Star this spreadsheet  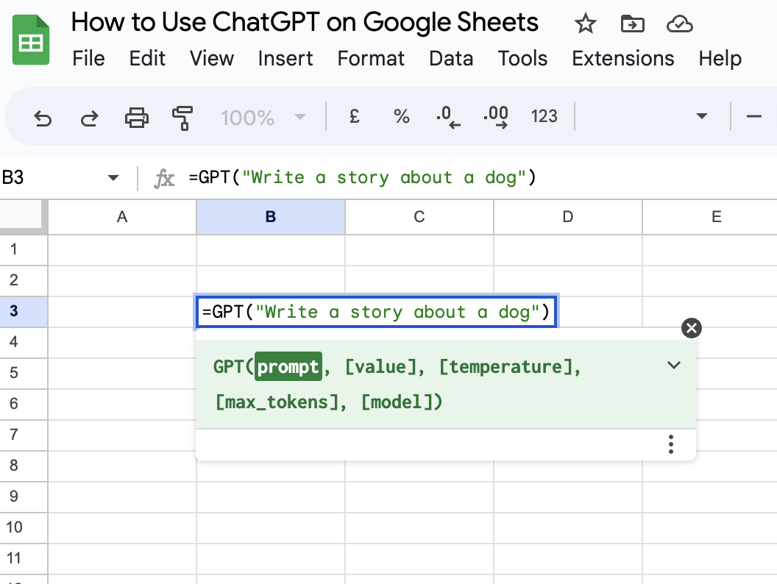coord(585,24)
